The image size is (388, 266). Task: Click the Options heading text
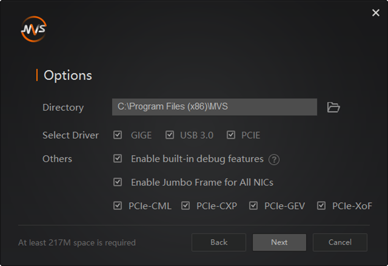68,75
